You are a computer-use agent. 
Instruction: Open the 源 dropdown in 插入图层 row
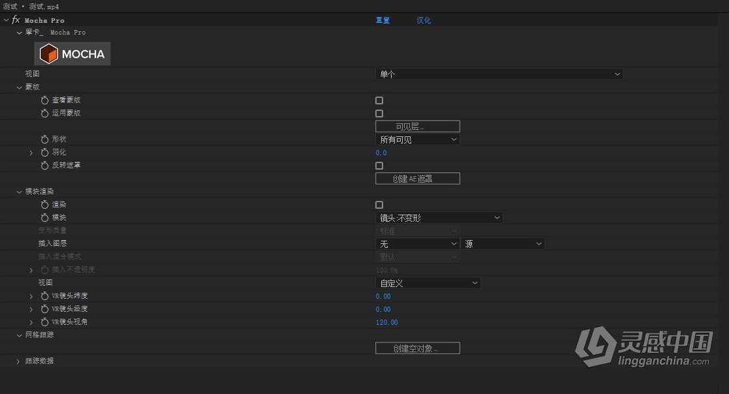(503, 243)
